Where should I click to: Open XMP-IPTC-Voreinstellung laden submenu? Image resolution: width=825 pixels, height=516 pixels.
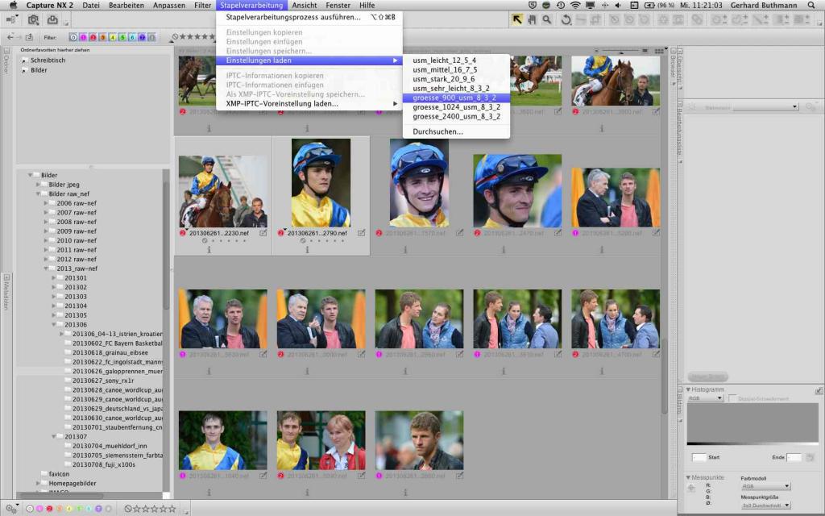309,104
